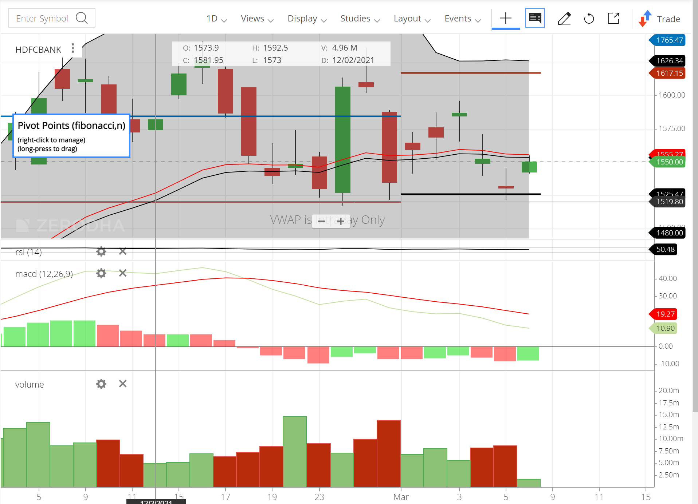Viewport: 698px width, 504px height.
Task: Remove the volume study panel
Action: point(123,384)
